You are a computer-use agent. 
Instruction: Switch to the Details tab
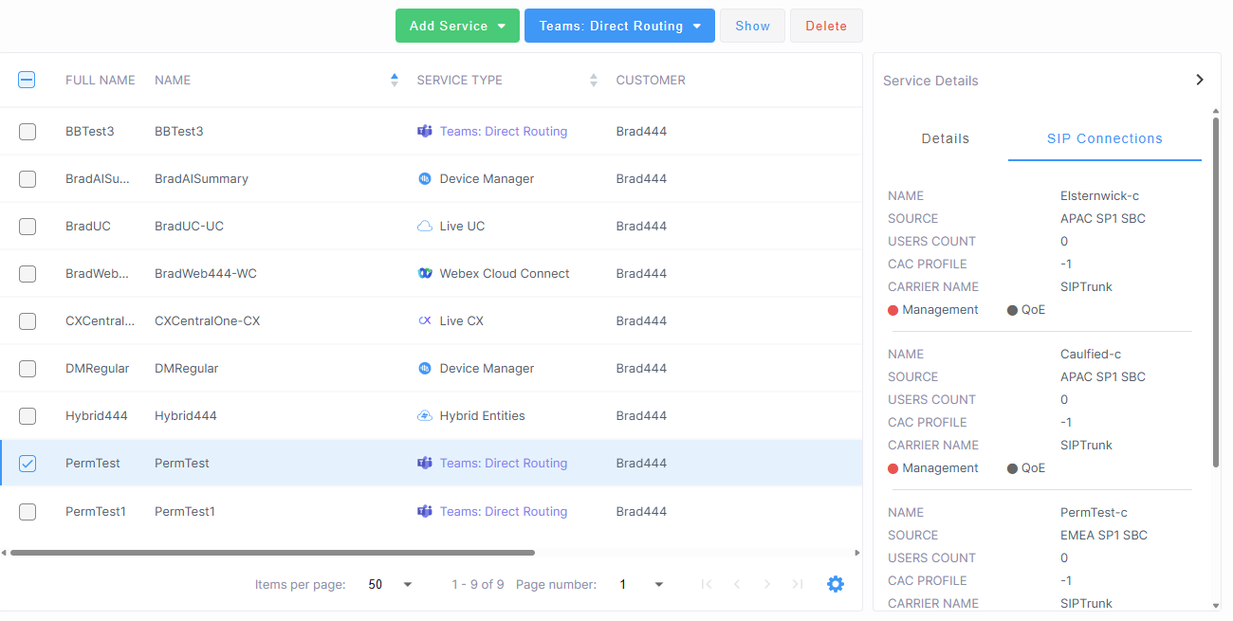click(x=945, y=138)
